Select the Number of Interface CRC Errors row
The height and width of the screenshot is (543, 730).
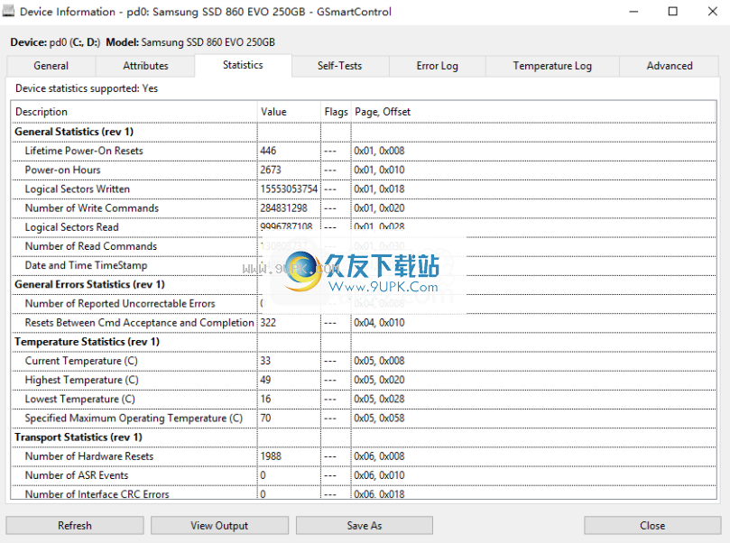[x=364, y=493]
